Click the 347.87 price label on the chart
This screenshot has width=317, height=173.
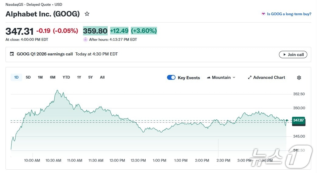click(298, 120)
